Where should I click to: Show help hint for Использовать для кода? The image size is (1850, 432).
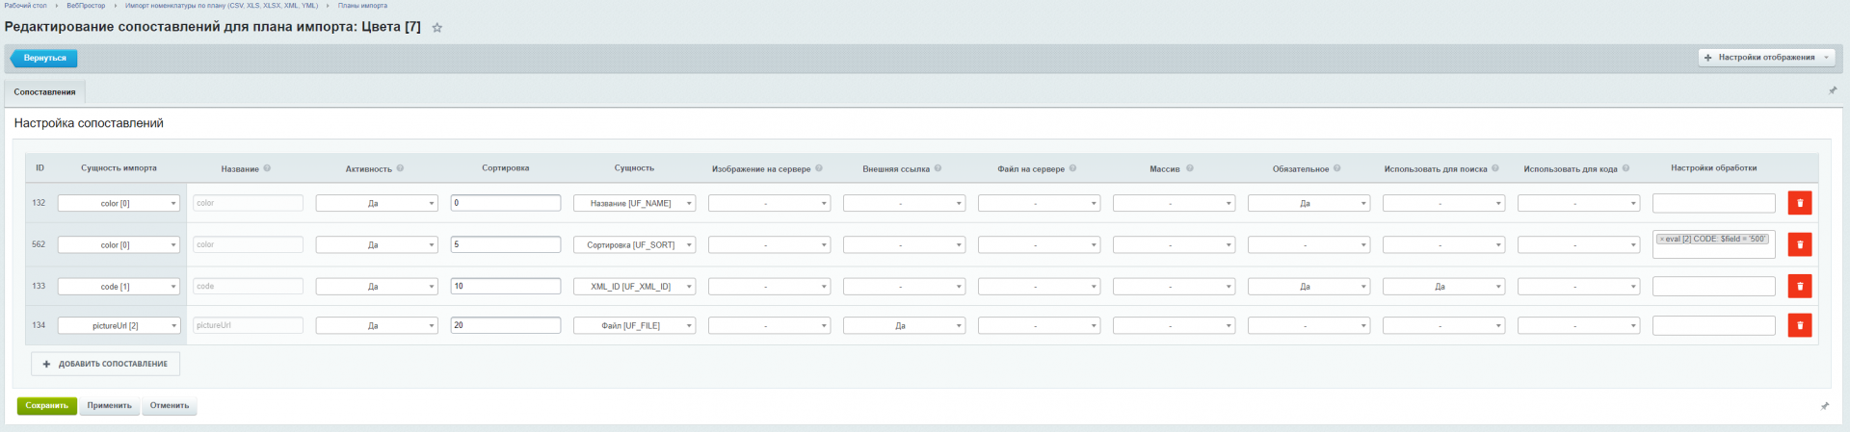click(x=1625, y=168)
